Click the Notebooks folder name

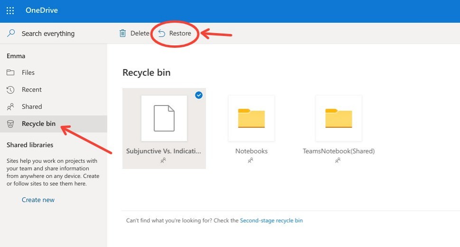point(252,151)
